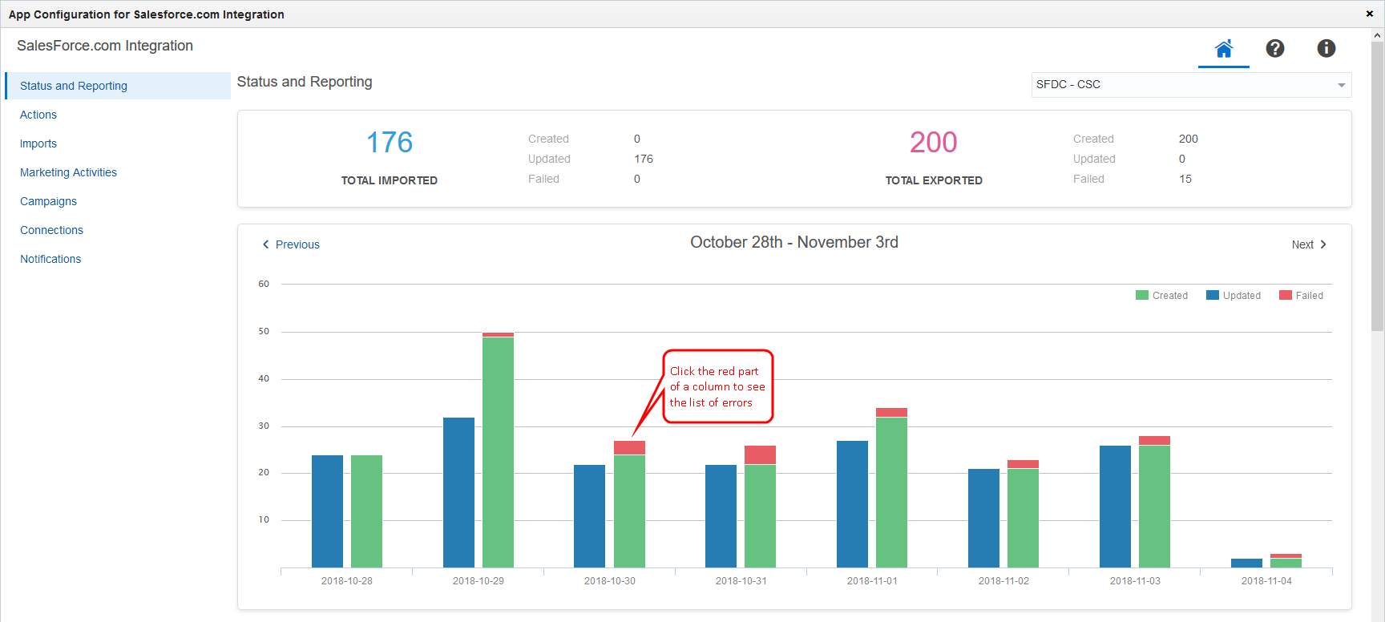This screenshot has height=622, width=1385.
Task: Toggle the Updated legend swatch
Action: coord(1213,295)
